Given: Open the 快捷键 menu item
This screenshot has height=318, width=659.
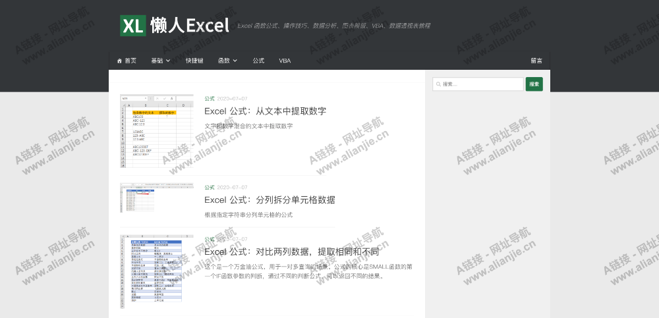Looking at the screenshot, I should (x=194, y=61).
